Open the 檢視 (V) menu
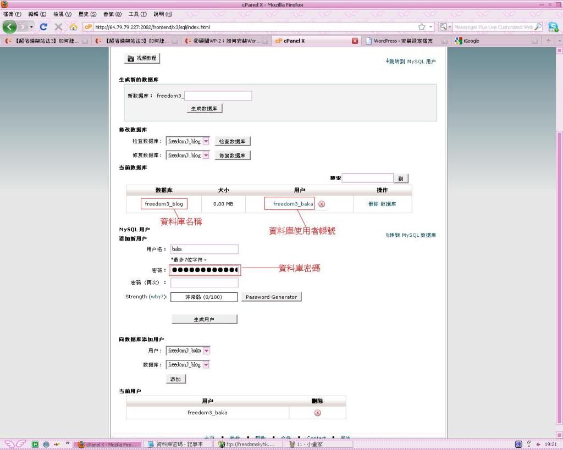Viewport: 563px width, 450px height. coord(63,14)
